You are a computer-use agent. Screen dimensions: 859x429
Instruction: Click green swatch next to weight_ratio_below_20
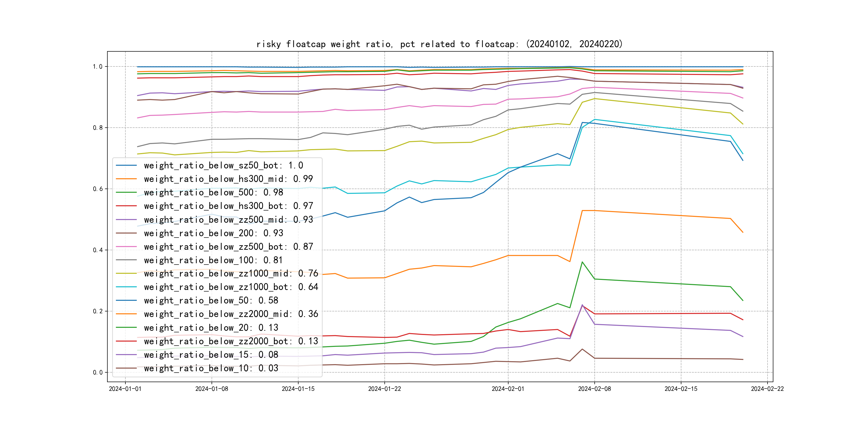pyautogui.click(x=126, y=328)
